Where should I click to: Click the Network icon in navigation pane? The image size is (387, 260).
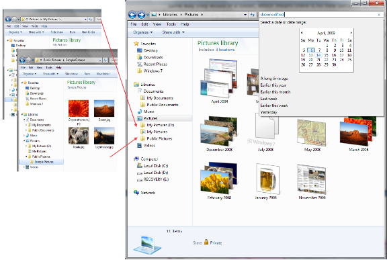(x=136, y=193)
